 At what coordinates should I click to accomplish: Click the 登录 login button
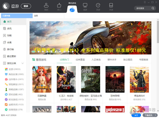tap(26, 6)
